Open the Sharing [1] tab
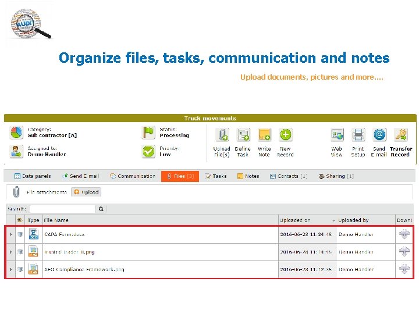Screen dimensions: 419x314 click(x=336, y=176)
